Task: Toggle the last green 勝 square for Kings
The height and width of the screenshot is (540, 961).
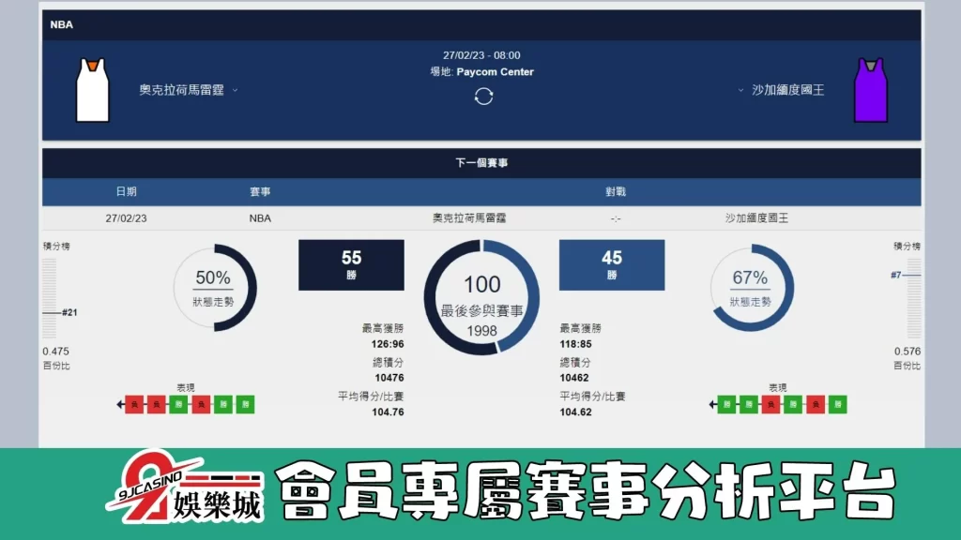Action: click(x=837, y=404)
